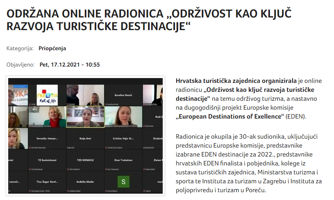Click the 'Katja Anić' participant tile
This screenshot has width=334, height=200.
pos(85,138)
